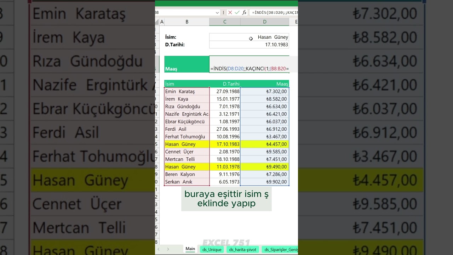The height and width of the screenshot is (255, 453).
Task: Select the yellow salary cell ₺9.490,00 in the table
Action: tap(265, 167)
